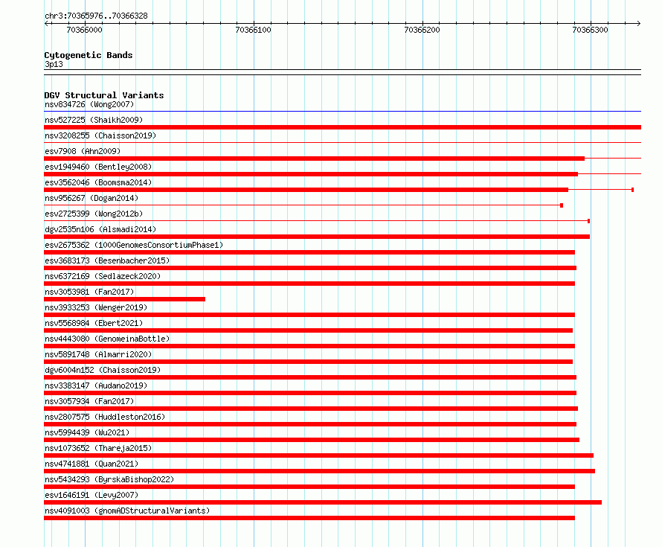This screenshot has height=547, width=662.
Task: Select dgv2535n106 (Alsmadi2014) label
Action: (100, 229)
